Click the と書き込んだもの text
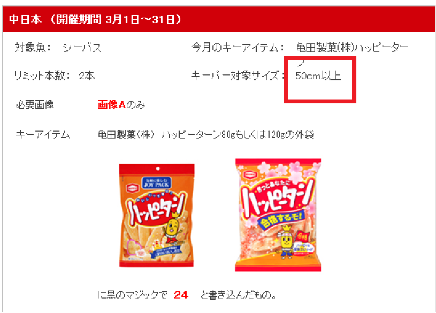The height and width of the screenshot is (313, 436). (x=238, y=295)
